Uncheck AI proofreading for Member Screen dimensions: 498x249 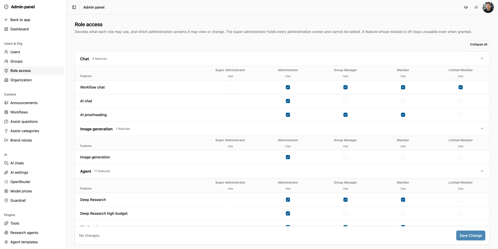pos(403,115)
